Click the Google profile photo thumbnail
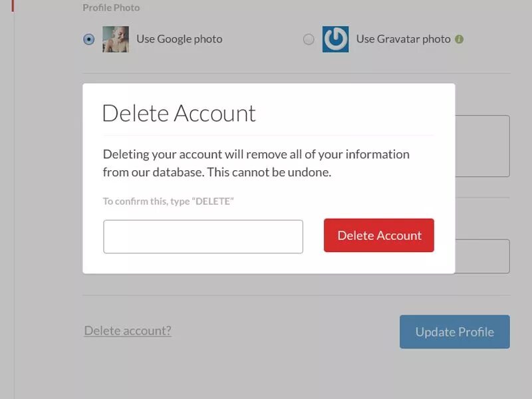 (x=116, y=39)
